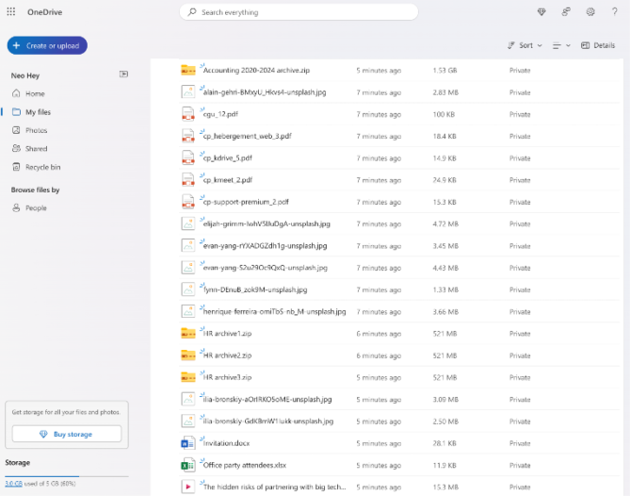Toggle the Details pane
This screenshot has width=630, height=496.
[598, 45]
